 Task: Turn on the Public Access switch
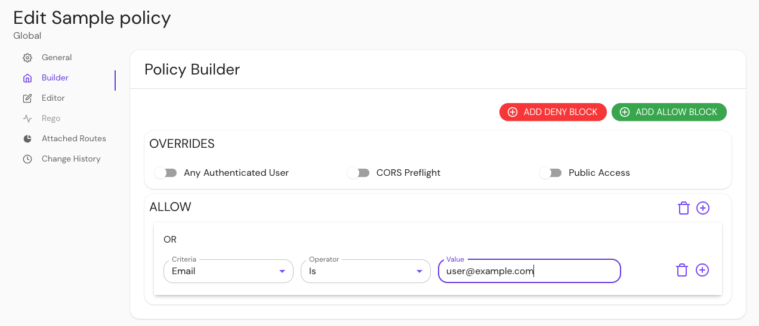tap(551, 173)
